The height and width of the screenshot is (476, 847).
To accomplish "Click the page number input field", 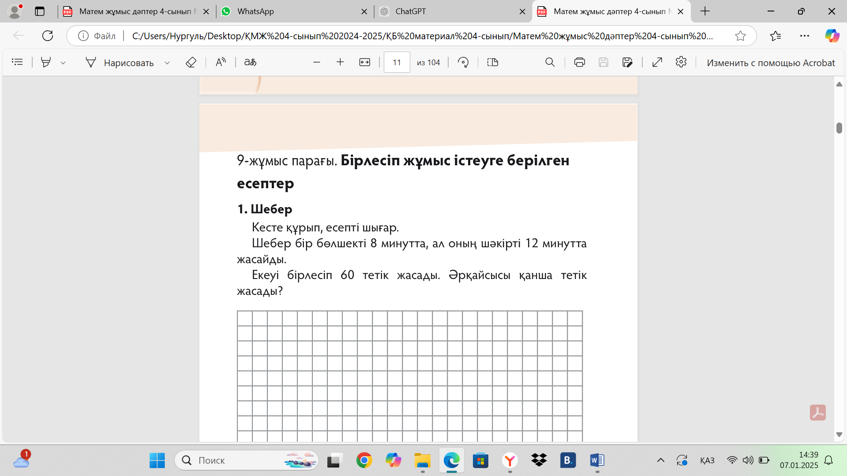I will 397,62.
